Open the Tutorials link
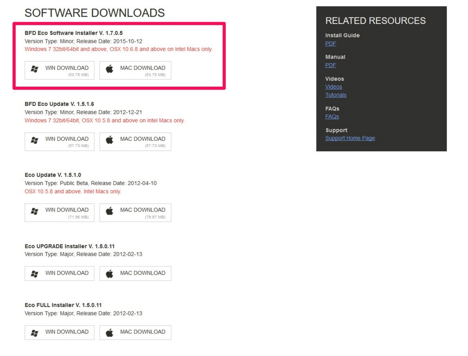This screenshot has height=356, width=468. coord(336,95)
